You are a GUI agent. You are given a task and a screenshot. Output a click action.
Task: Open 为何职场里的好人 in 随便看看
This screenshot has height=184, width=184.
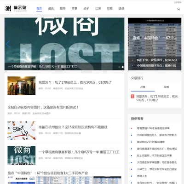click(x=157, y=135)
